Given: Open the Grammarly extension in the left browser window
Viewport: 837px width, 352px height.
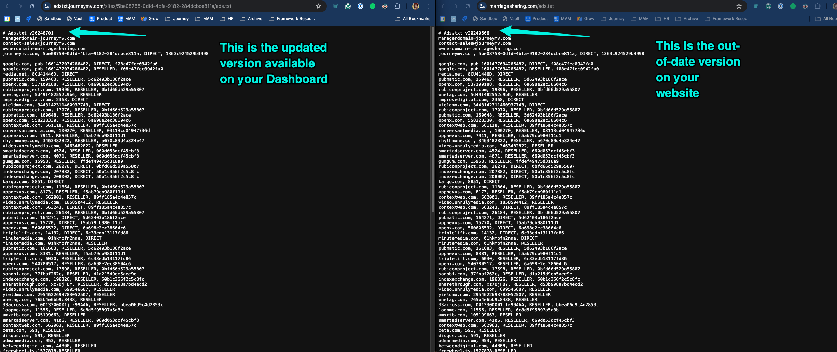Looking at the screenshot, I should (348, 6).
